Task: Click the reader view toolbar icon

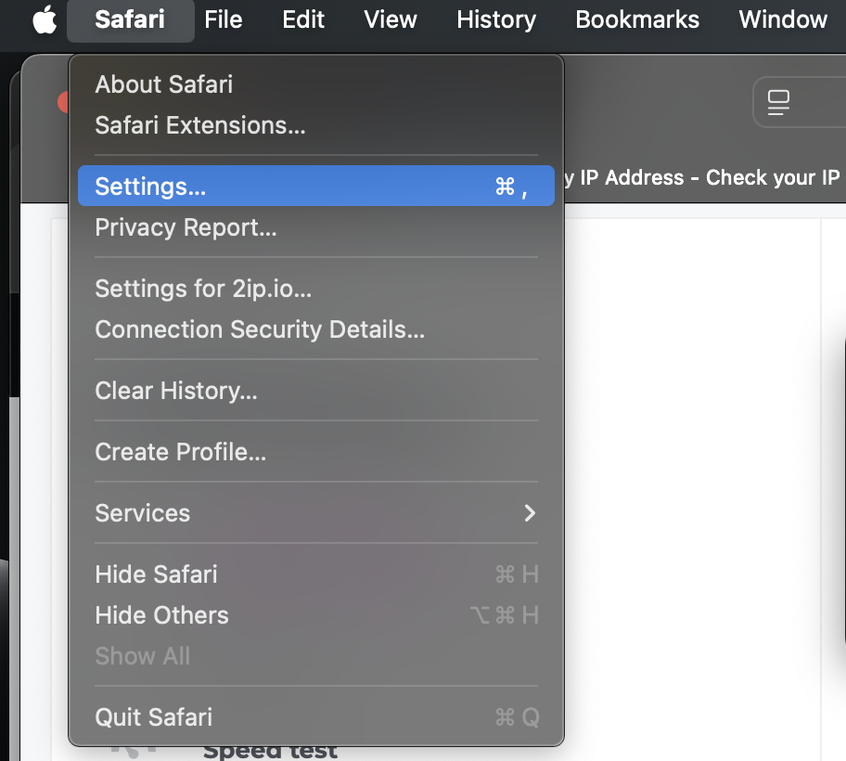Action: pyautogui.click(x=778, y=102)
